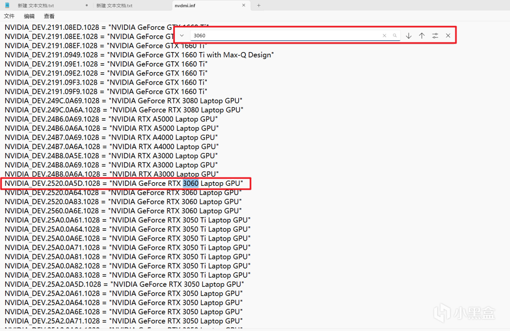The image size is (510, 331).
Task: Click the line NVIDIA_DEV.25A0.0A81.1028
Action: pyautogui.click(x=127, y=257)
